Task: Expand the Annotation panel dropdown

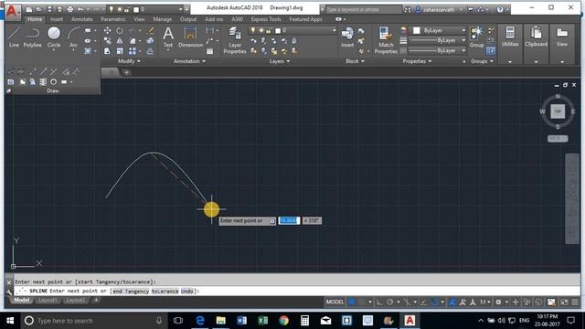Action: tap(189, 61)
